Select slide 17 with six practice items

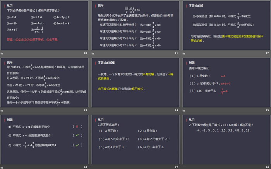point(135,140)
